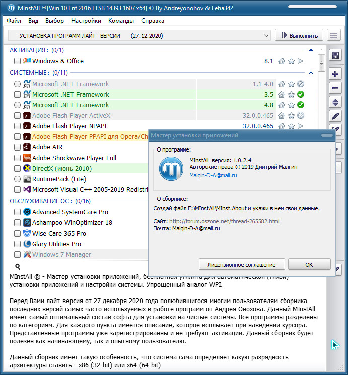
Task: Click the blue Malgin-D-A@mail.ru email link
Action: tap(213, 175)
